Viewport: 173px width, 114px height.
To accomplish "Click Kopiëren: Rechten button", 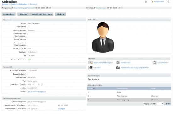I will coord(42,14).
